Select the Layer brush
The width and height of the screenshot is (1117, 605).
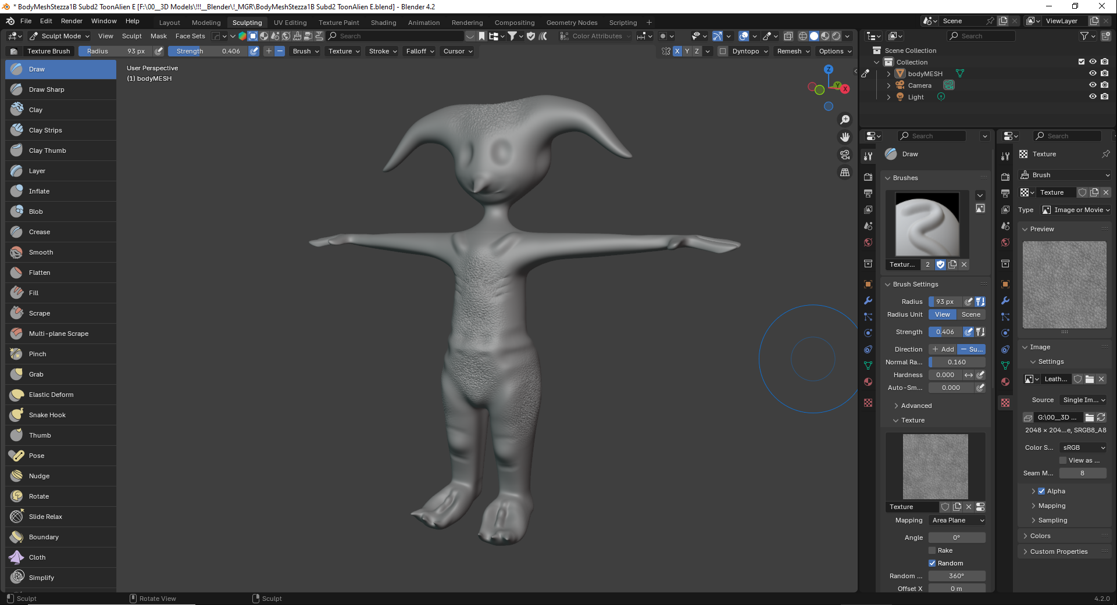point(61,171)
